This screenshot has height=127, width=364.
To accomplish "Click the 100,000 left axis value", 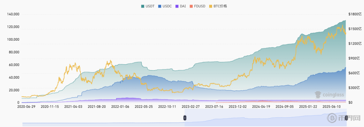I will (13, 40).
